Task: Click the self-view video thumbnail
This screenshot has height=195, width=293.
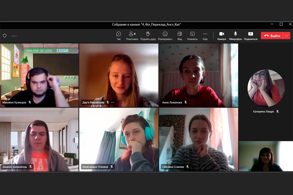Action: (266, 156)
